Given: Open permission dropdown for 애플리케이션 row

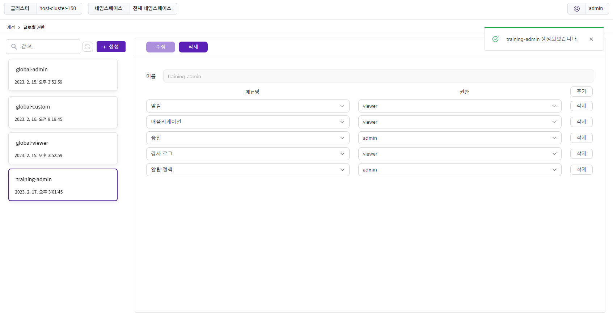Looking at the screenshot, I should click(460, 122).
